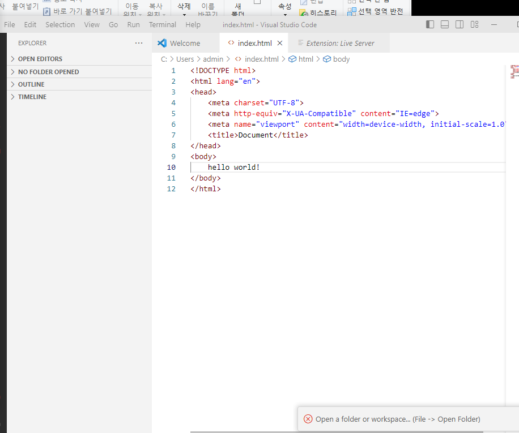The width and height of the screenshot is (519, 433).
Task: Open the File menu
Action: (x=9, y=24)
